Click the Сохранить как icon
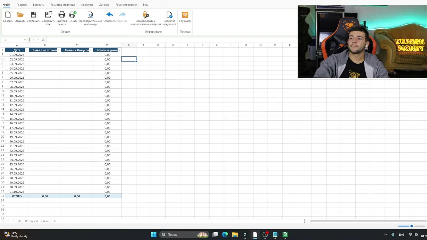Screen dimensions: 427x240 pyautogui.click(x=48, y=15)
